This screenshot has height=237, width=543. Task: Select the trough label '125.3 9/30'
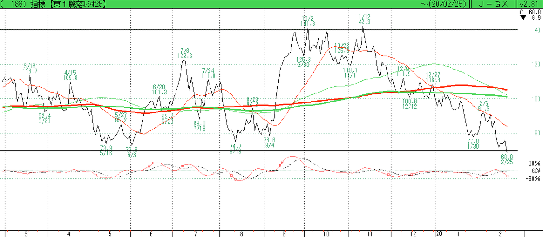304,62
